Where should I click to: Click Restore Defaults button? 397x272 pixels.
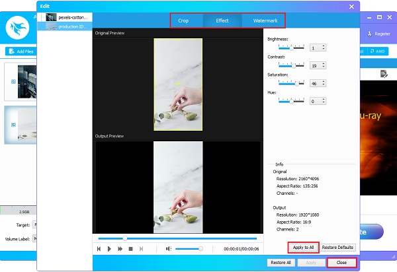click(337, 248)
